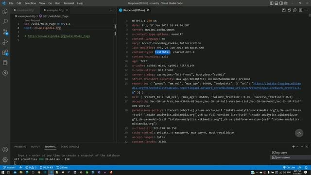Toggle Primary Side Bar layout icon
The image size is (311, 175).
click(272, 3)
